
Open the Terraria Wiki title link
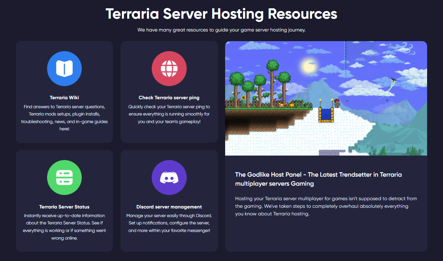64,97
